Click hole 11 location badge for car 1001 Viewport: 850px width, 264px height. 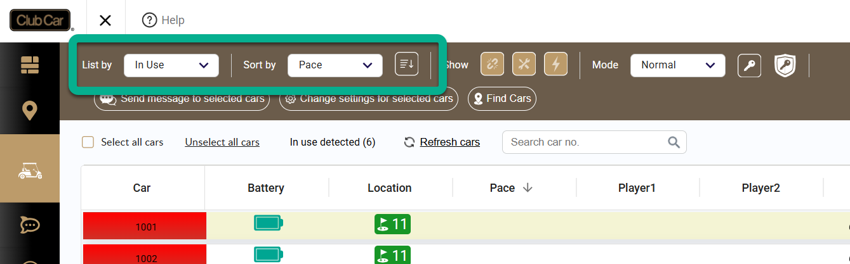392,224
